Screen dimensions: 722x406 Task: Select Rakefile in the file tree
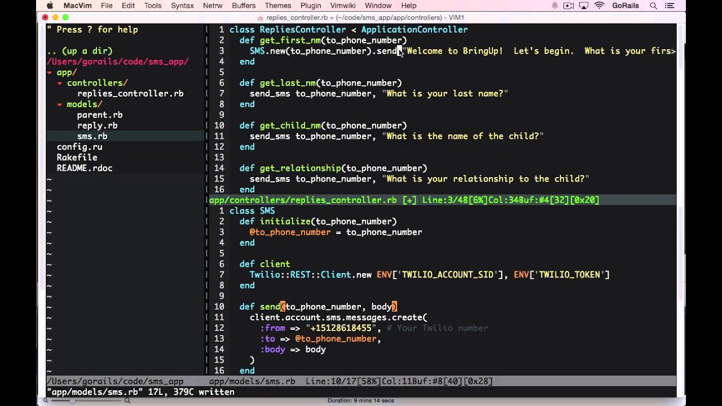coord(77,158)
